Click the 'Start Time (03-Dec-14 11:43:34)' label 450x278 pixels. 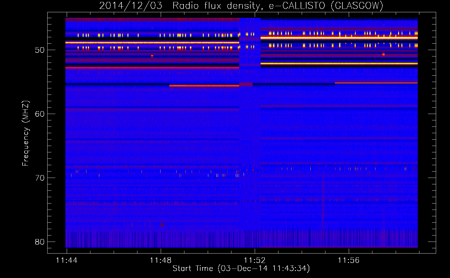[241, 269]
